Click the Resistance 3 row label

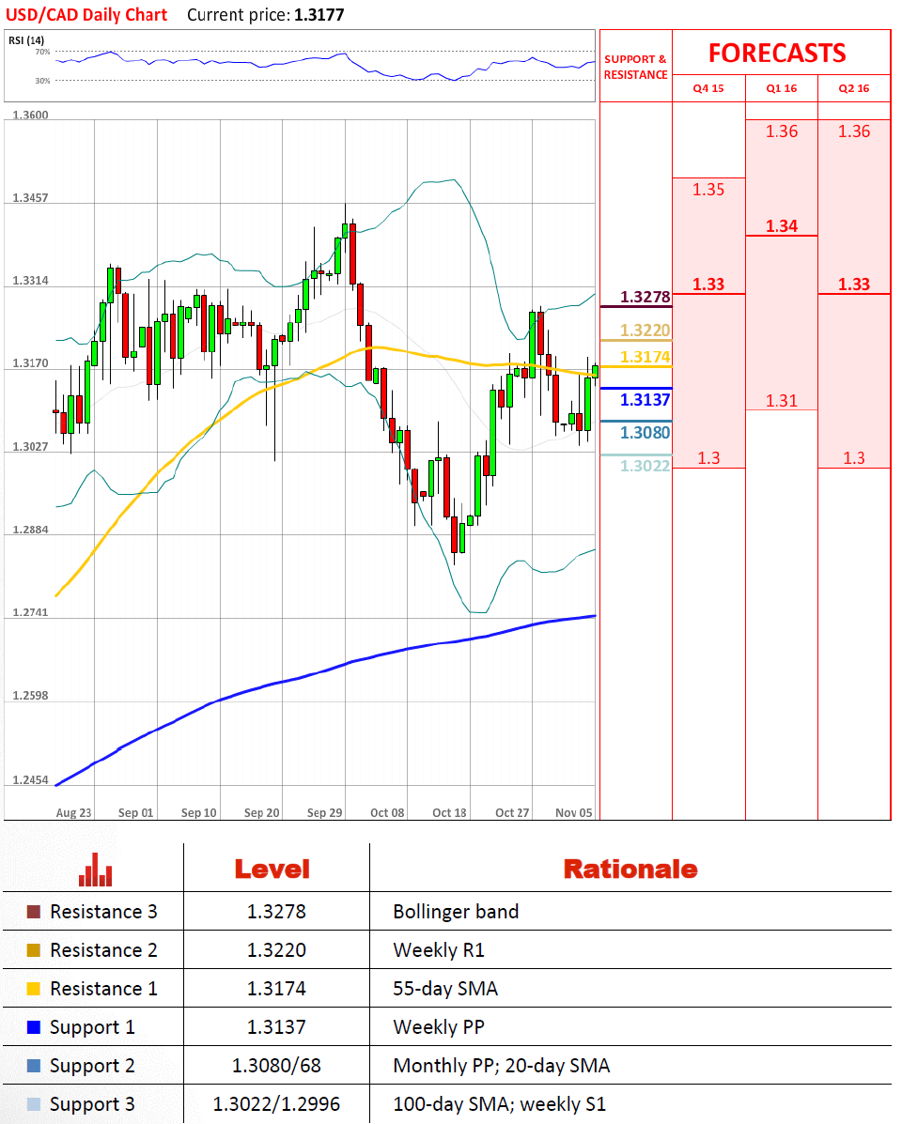(x=103, y=912)
